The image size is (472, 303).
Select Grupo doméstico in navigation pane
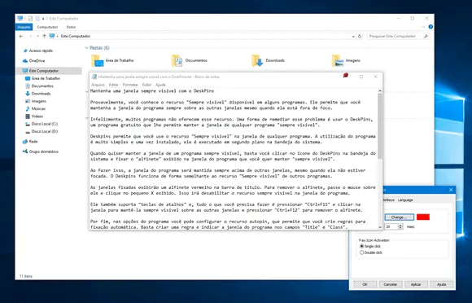44,151
